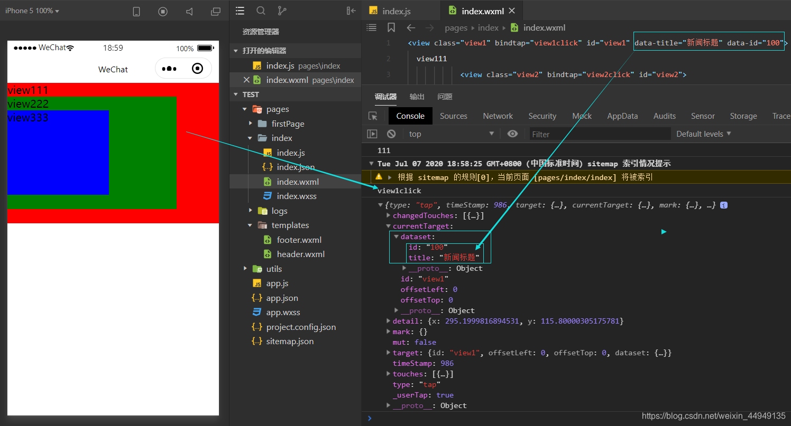Open project.config.json in the file tree
791x426 pixels.
pos(301,327)
